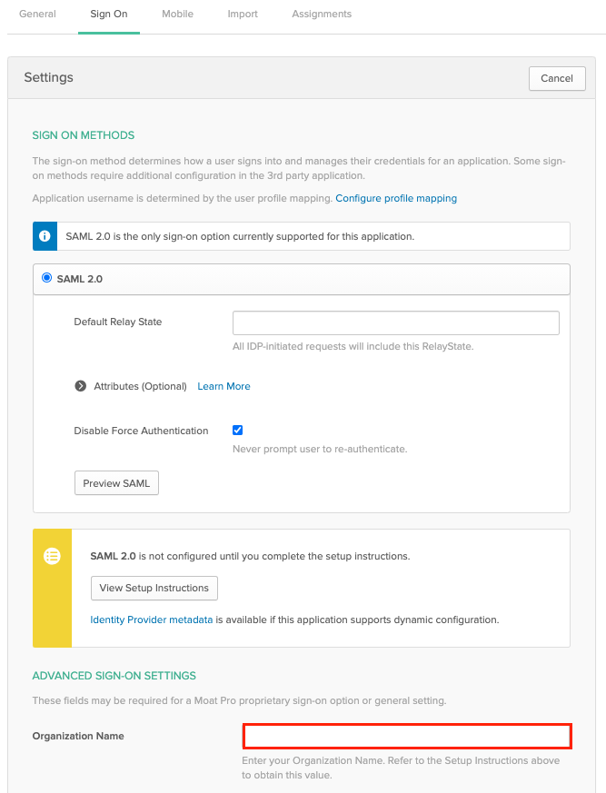Click the Attributes (Optional) label text
606x793 pixels.
(x=140, y=386)
